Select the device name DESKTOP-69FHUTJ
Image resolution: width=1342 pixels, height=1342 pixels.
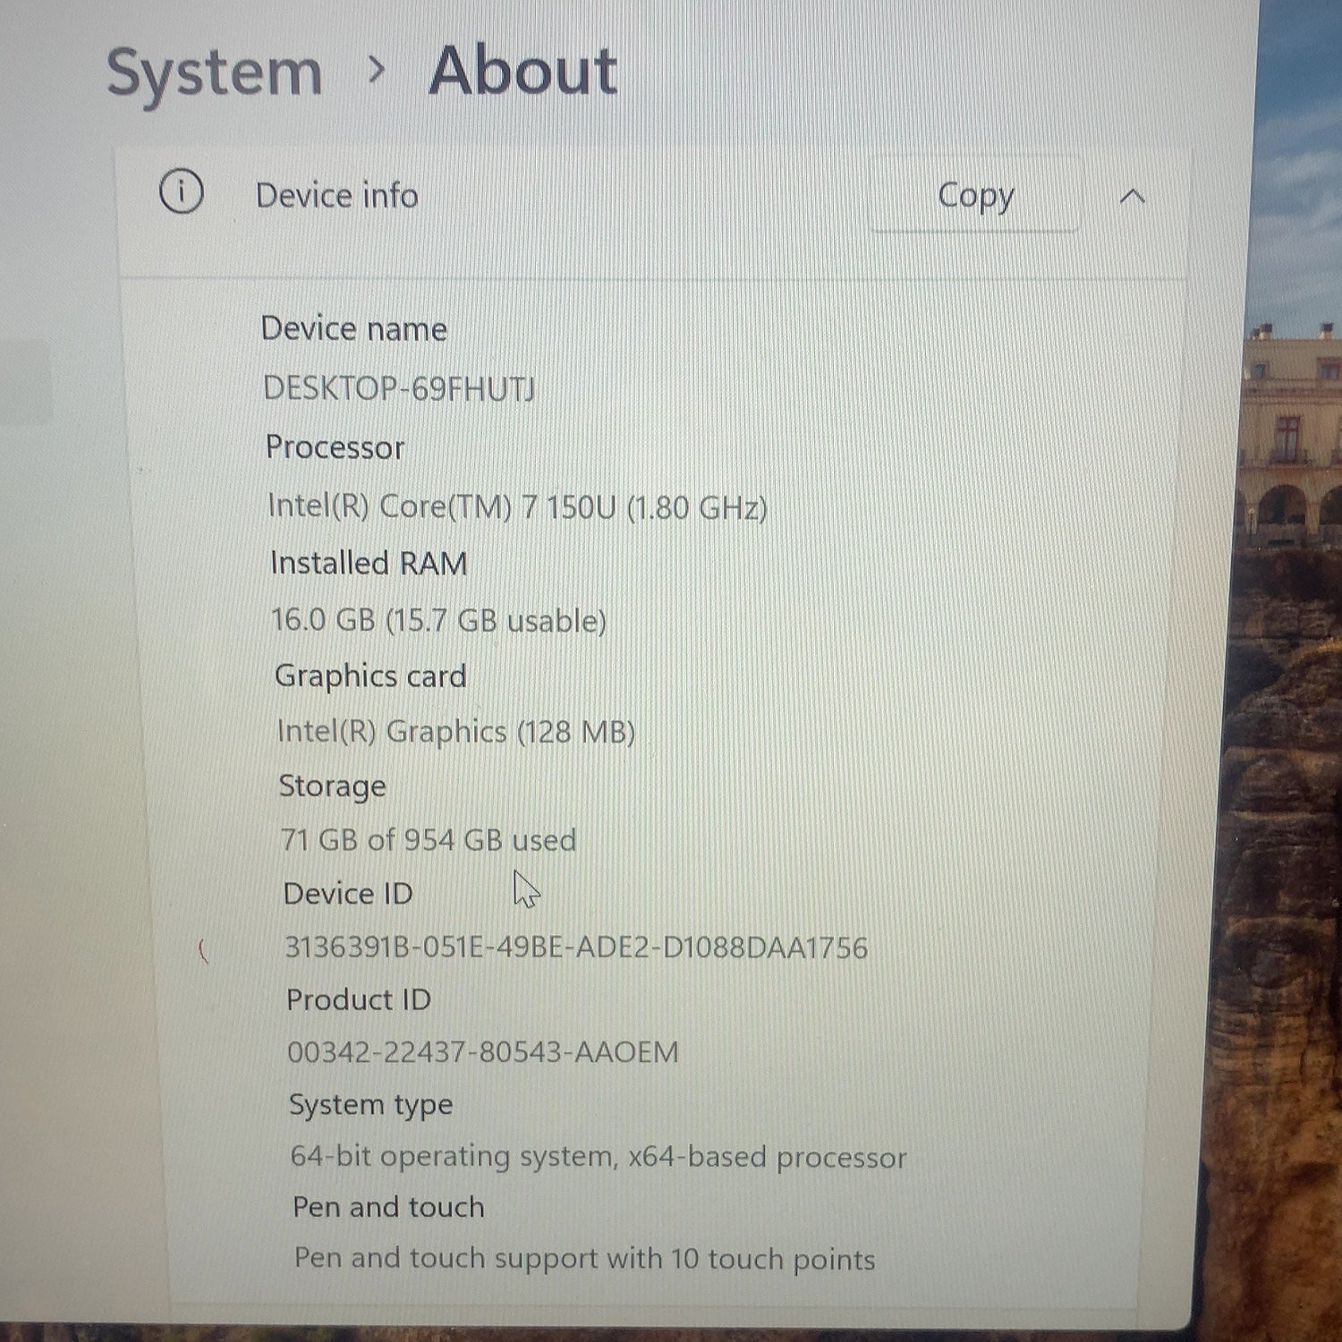[x=399, y=388]
